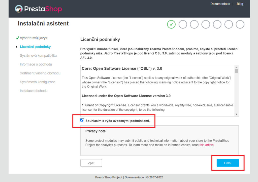
Task: Select the third step progress circle
Action: [x=194, y=25]
